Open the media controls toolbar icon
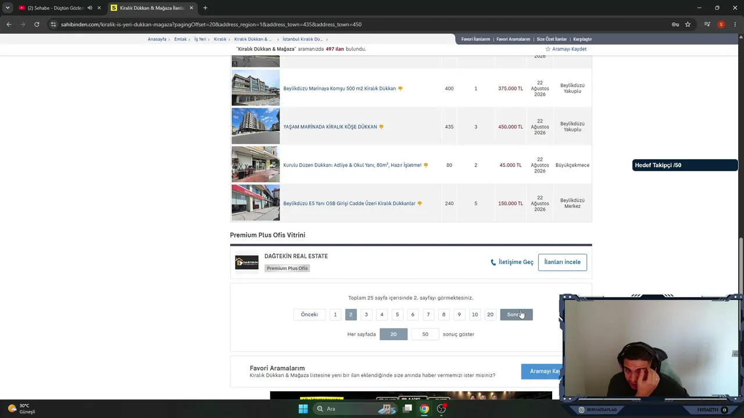Viewport: 744px width, 418px height. tap(707, 24)
